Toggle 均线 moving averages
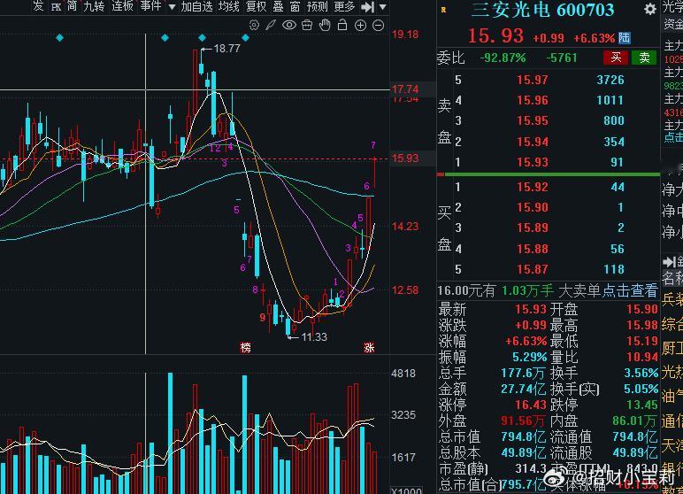Viewport: 683px width, 494px height. click(228, 6)
